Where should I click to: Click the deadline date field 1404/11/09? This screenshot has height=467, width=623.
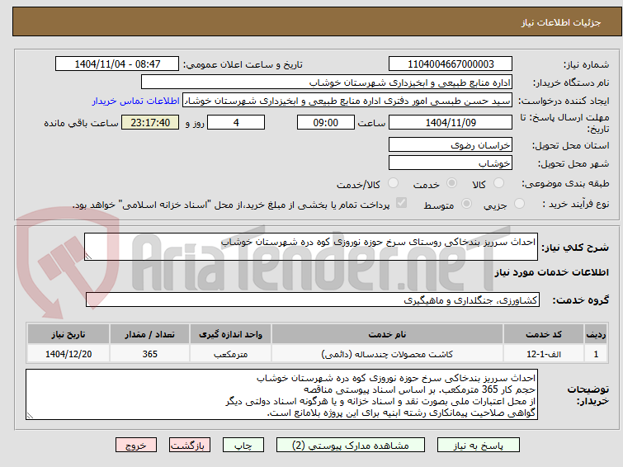click(x=451, y=122)
